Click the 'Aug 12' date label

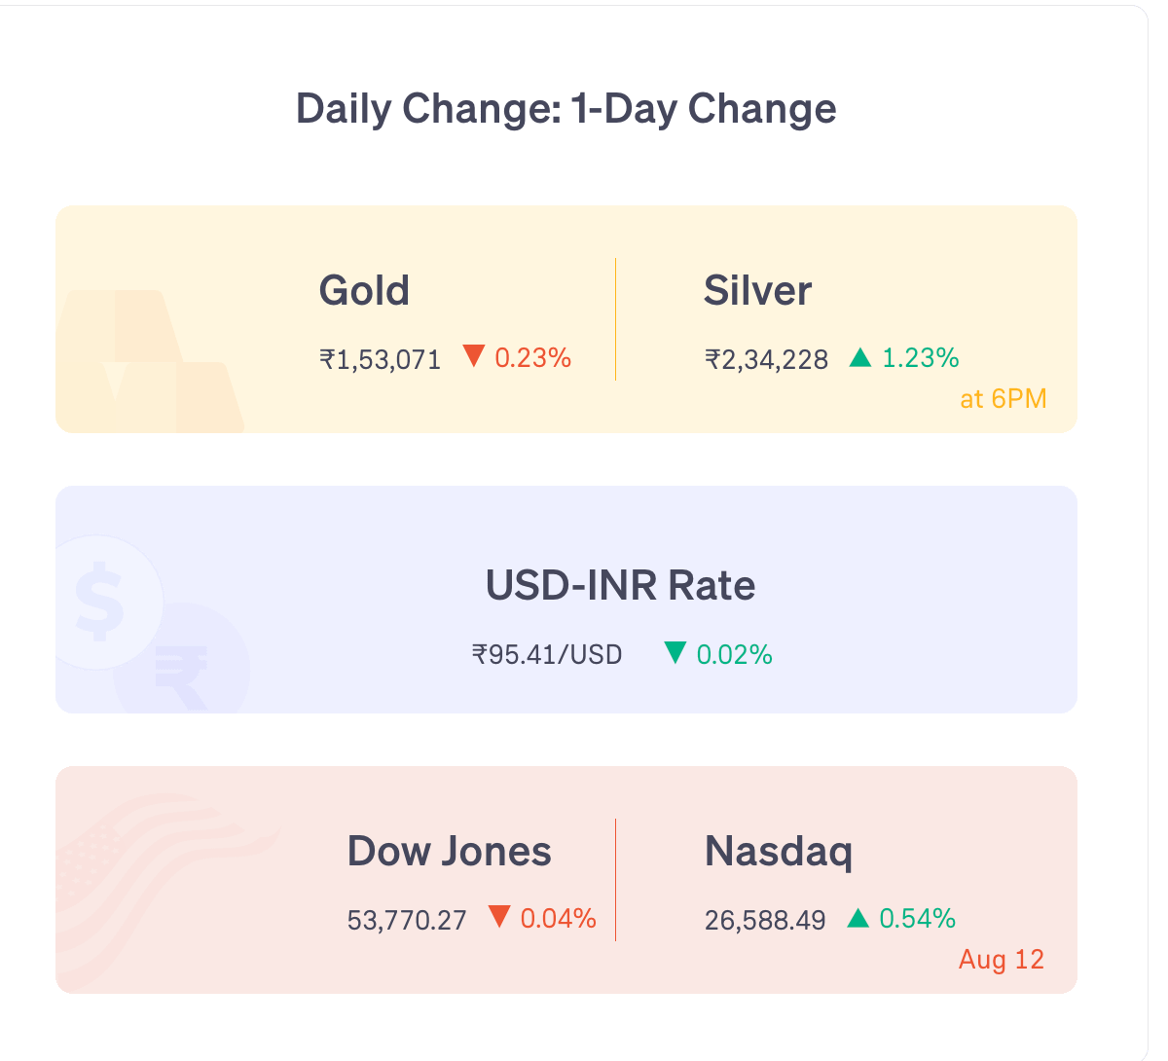(1002, 960)
